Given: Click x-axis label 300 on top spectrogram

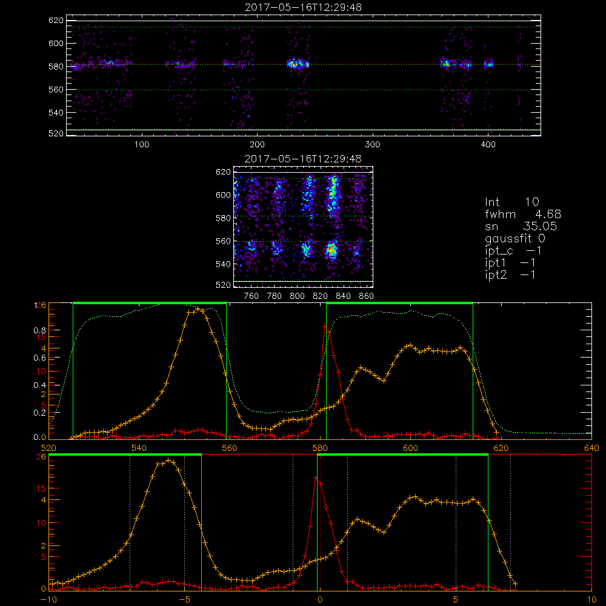Looking at the screenshot, I should pyautogui.click(x=373, y=145).
